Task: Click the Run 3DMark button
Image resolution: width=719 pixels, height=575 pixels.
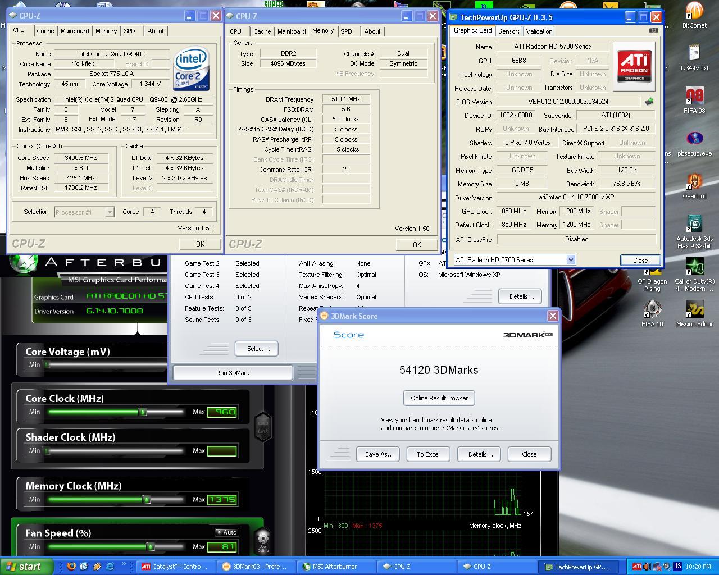Action: (233, 372)
